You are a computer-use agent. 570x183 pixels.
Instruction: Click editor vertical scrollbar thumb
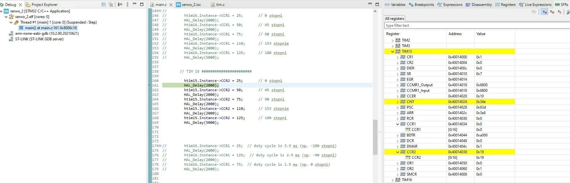375,137
